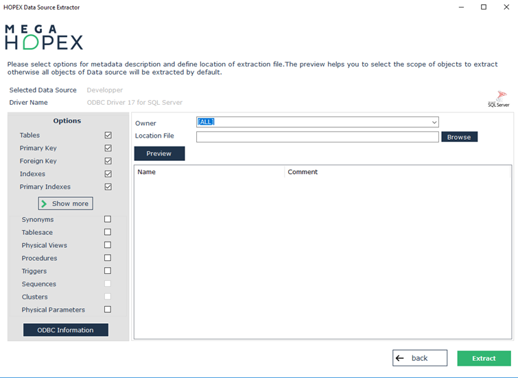Go back with the back arrow button
The height and width of the screenshot is (378, 518).
click(419, 358)
